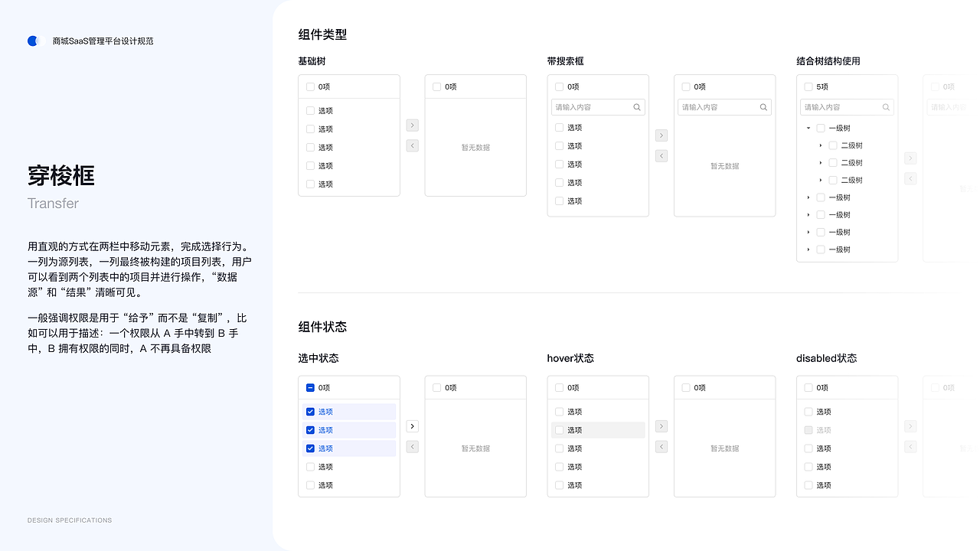The height and width of the screenshot is (551, 980).
Task: Click the move-right arrow in the 带搜索框 transfer
Action: tap(661, 135)
